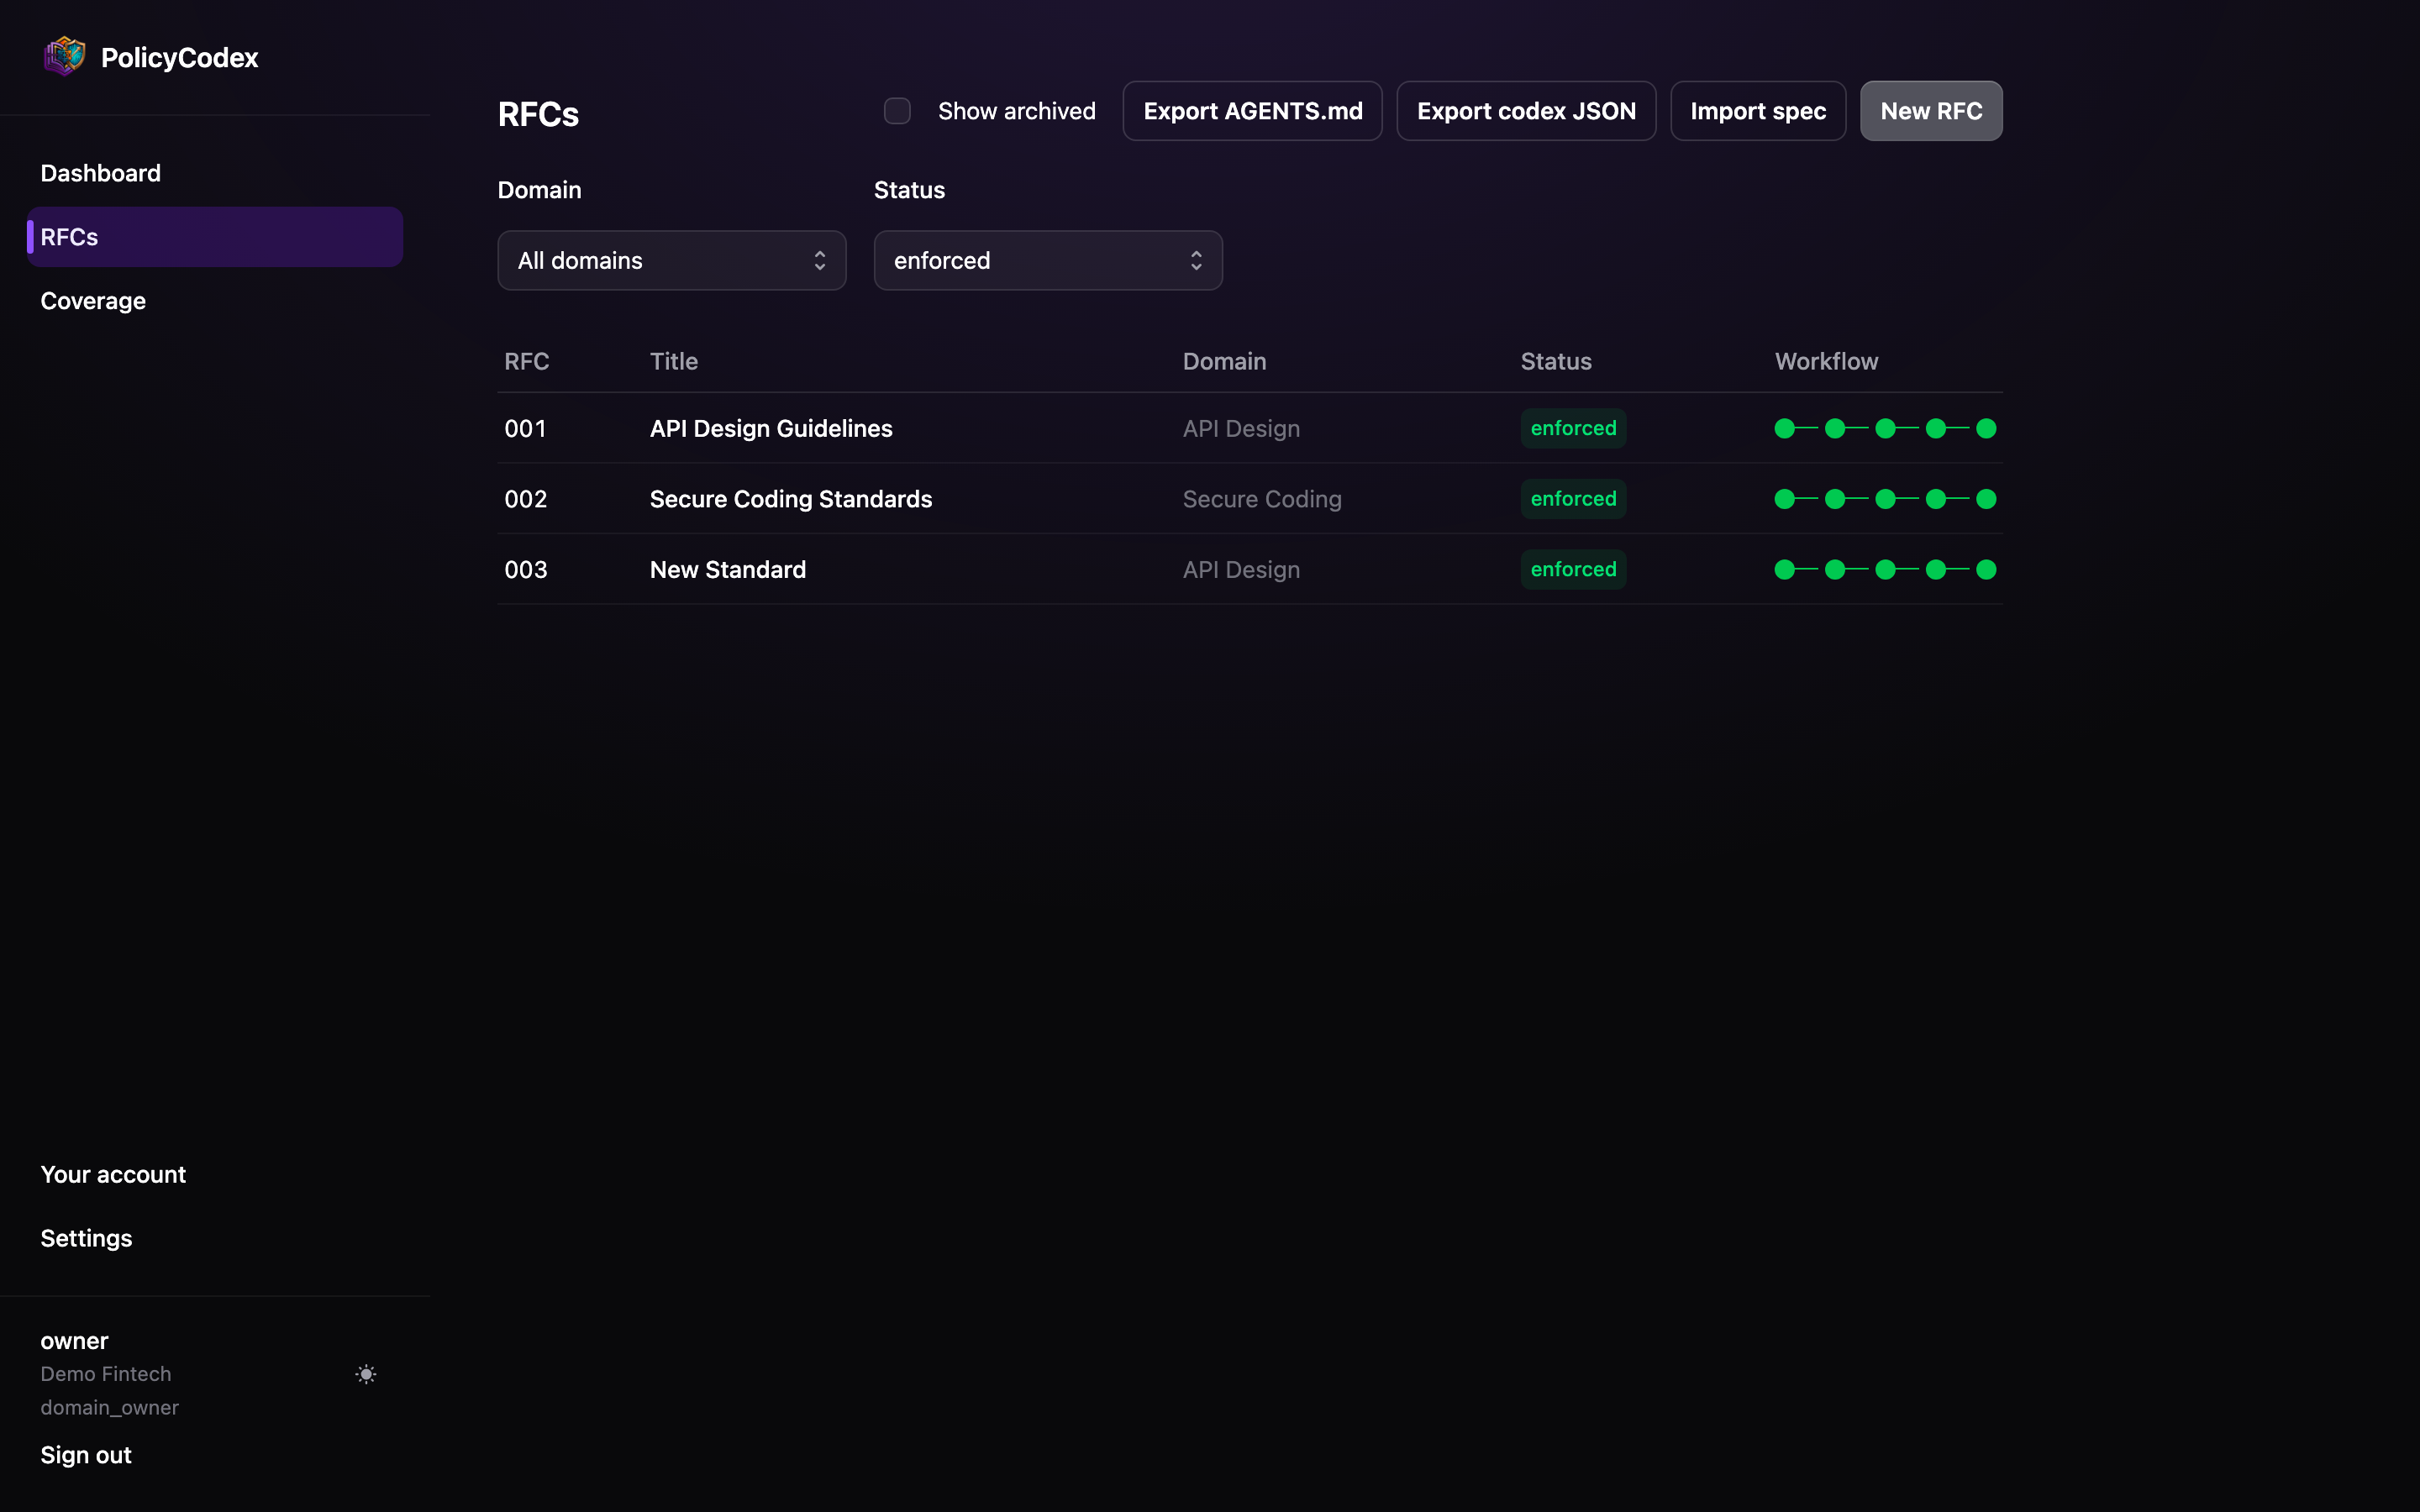Viewport: 2420px width, 1512px height.
Task: Click middle workflow dot of New Standard
Action: 1885,569
